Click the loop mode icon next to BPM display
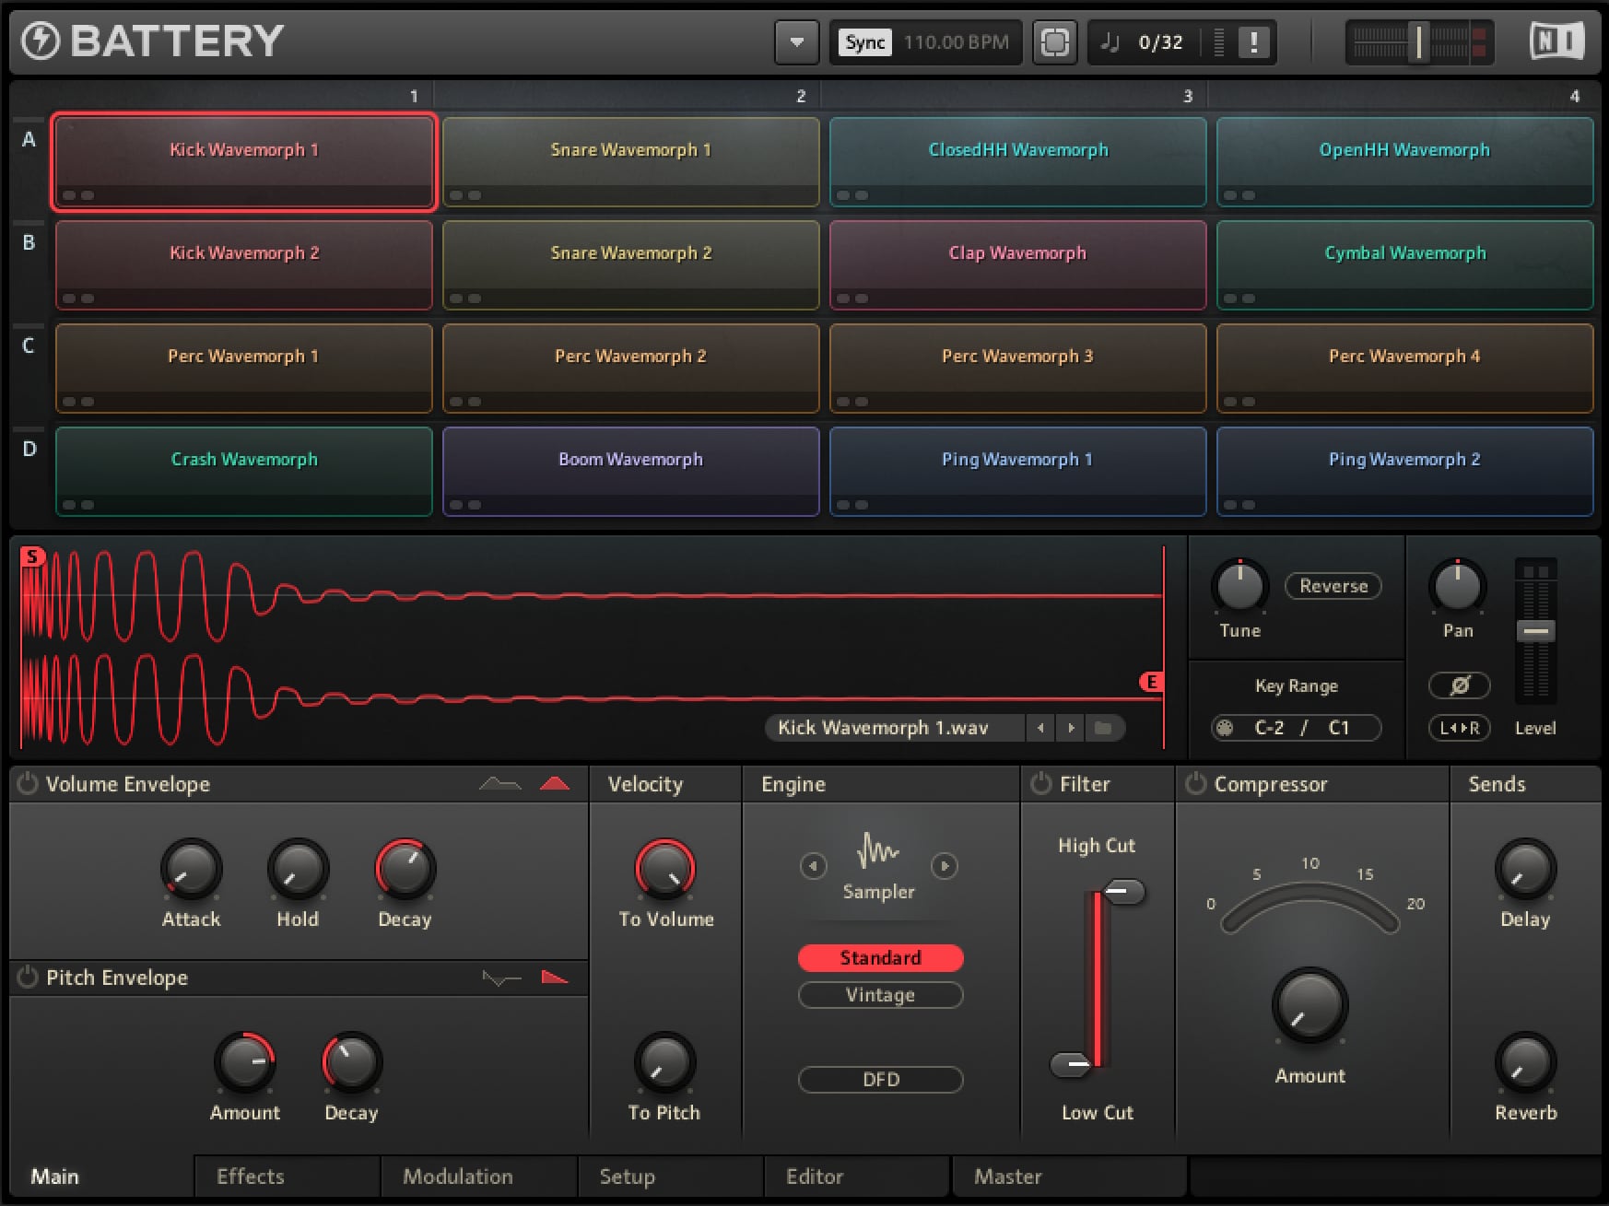 pyautogui.click(x=1055, y=41)
